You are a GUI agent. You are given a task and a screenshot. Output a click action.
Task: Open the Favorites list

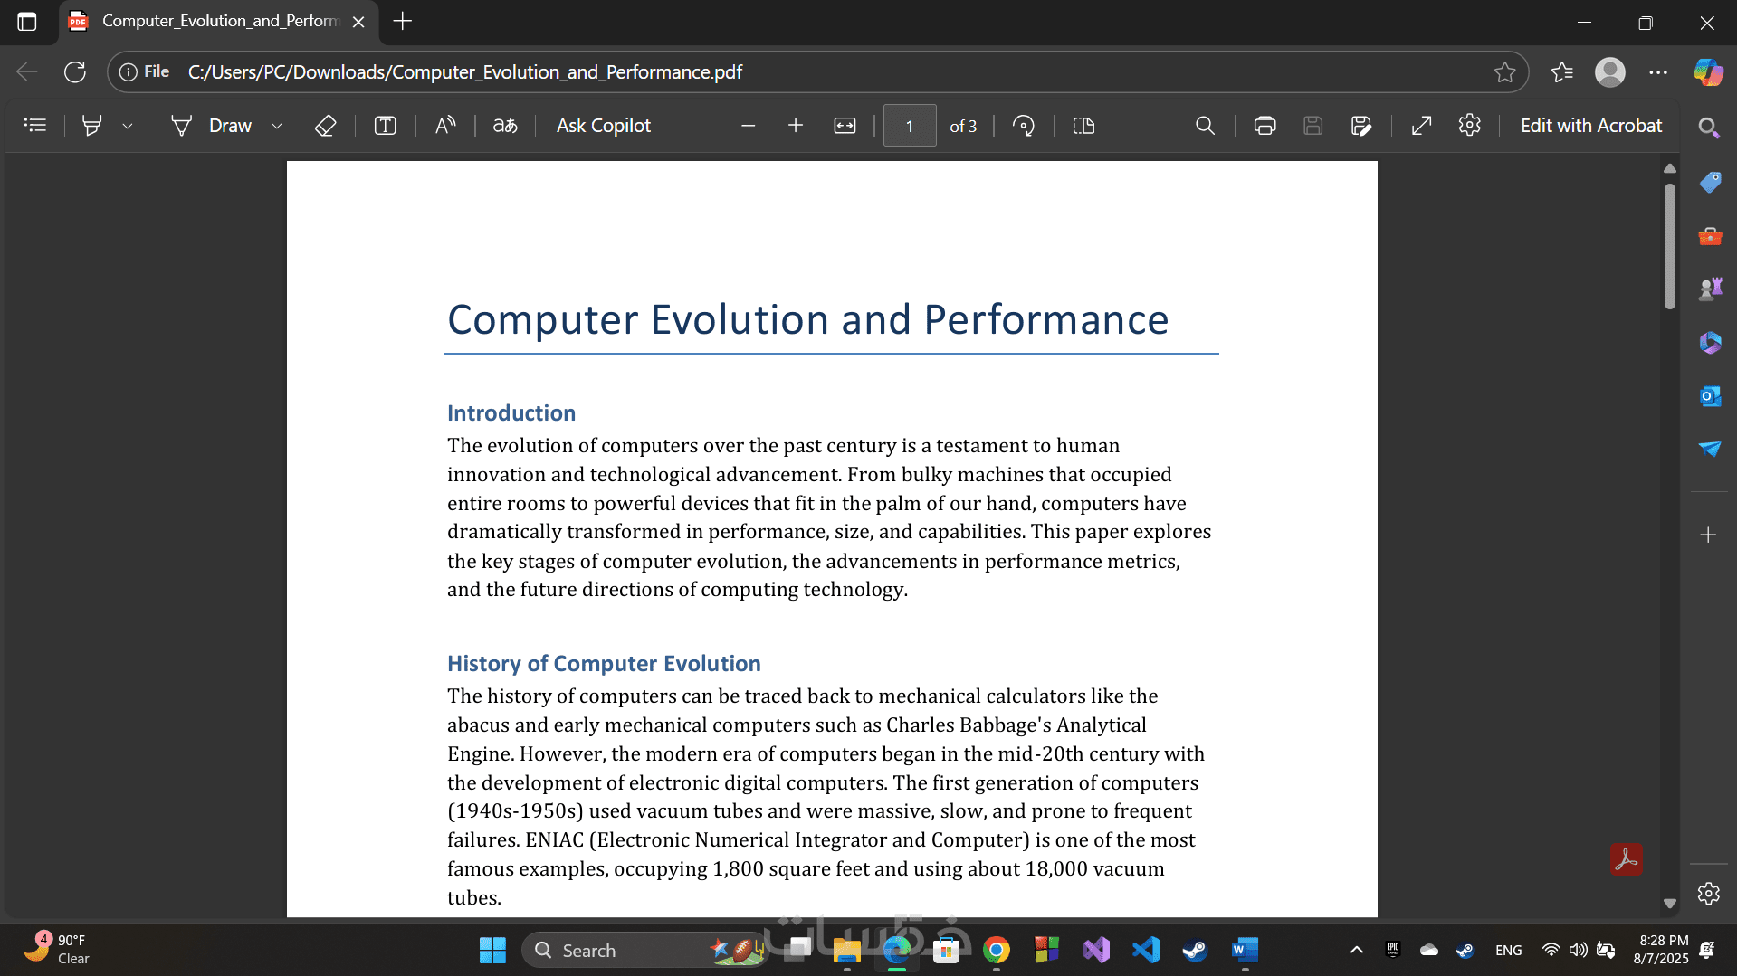[1561, 72]
